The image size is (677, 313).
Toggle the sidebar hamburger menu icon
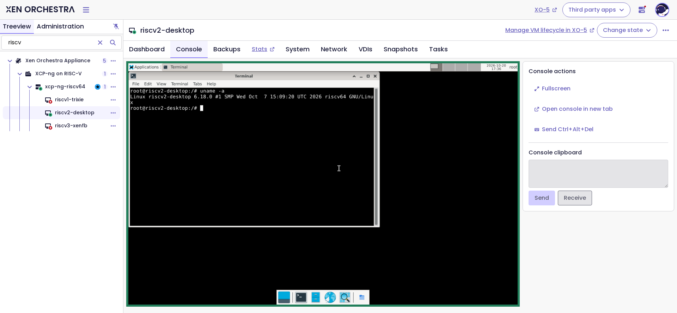tap(86, 10)
